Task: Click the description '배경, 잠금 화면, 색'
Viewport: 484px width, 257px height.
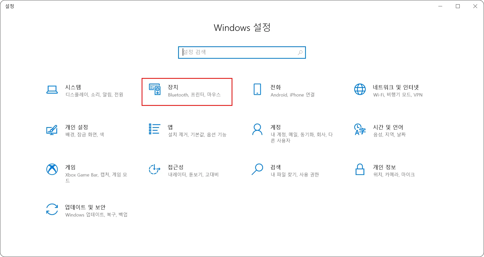Action: coord(85,135)
